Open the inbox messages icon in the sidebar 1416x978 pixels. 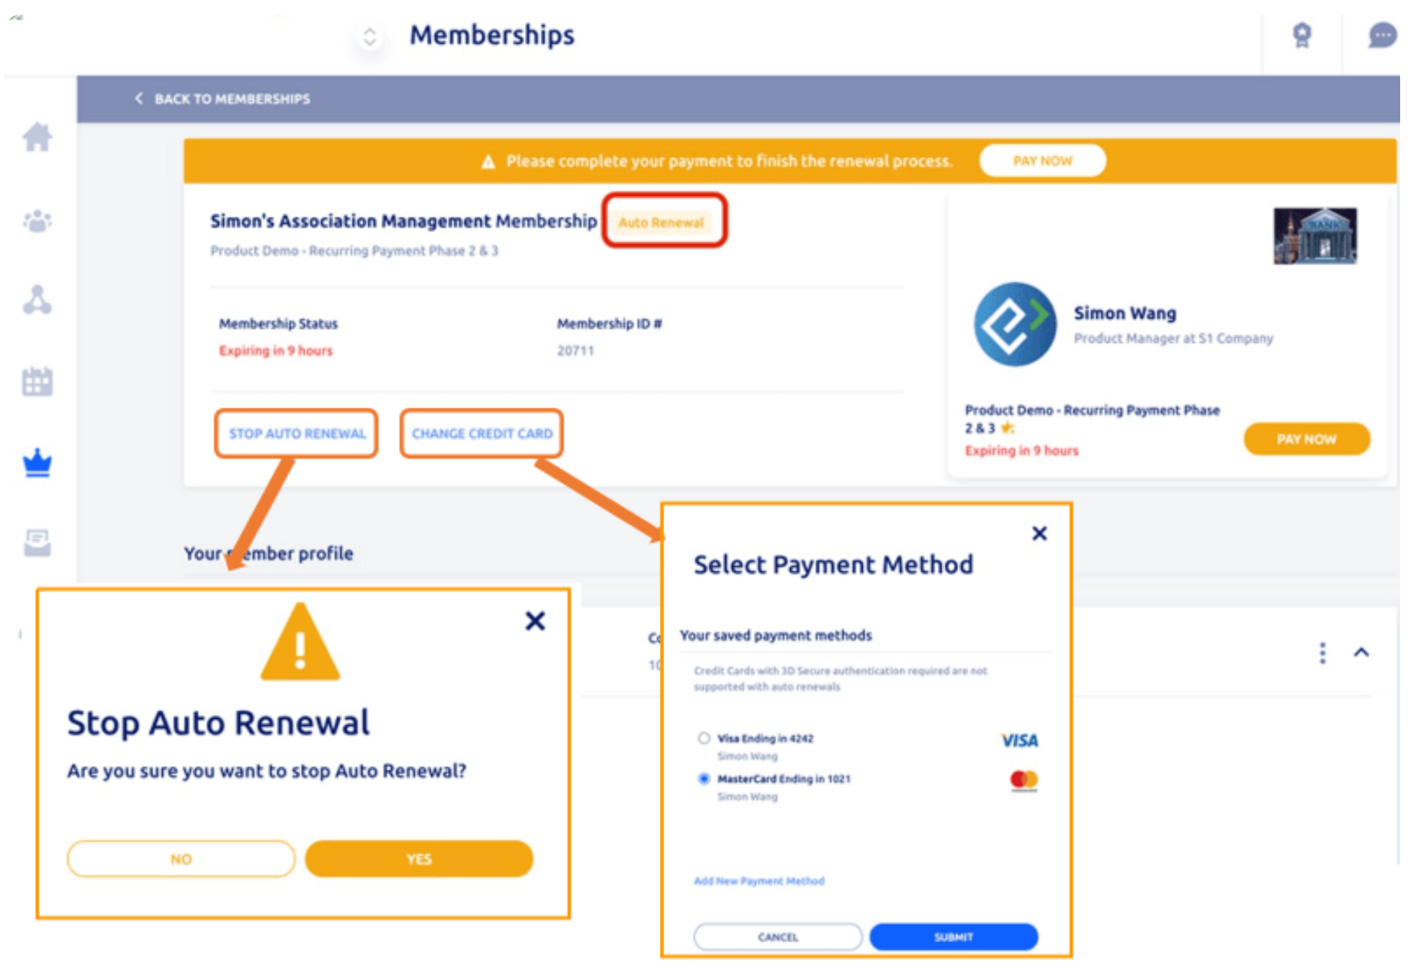pyautogui.click(x=37, y=543)
